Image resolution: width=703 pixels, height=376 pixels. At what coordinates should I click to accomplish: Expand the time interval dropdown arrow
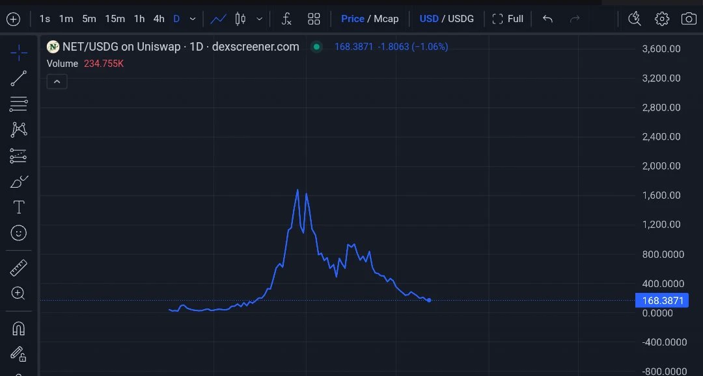[192, 19]
